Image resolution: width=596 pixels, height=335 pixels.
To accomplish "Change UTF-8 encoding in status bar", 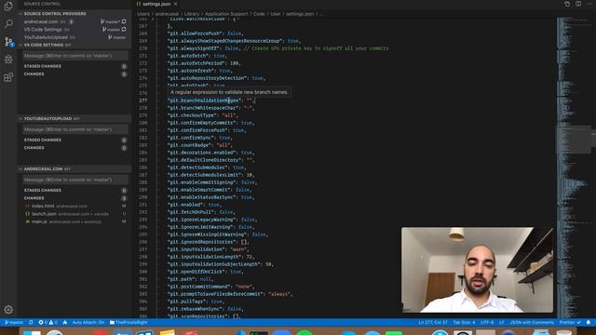I will click(487, 323).
